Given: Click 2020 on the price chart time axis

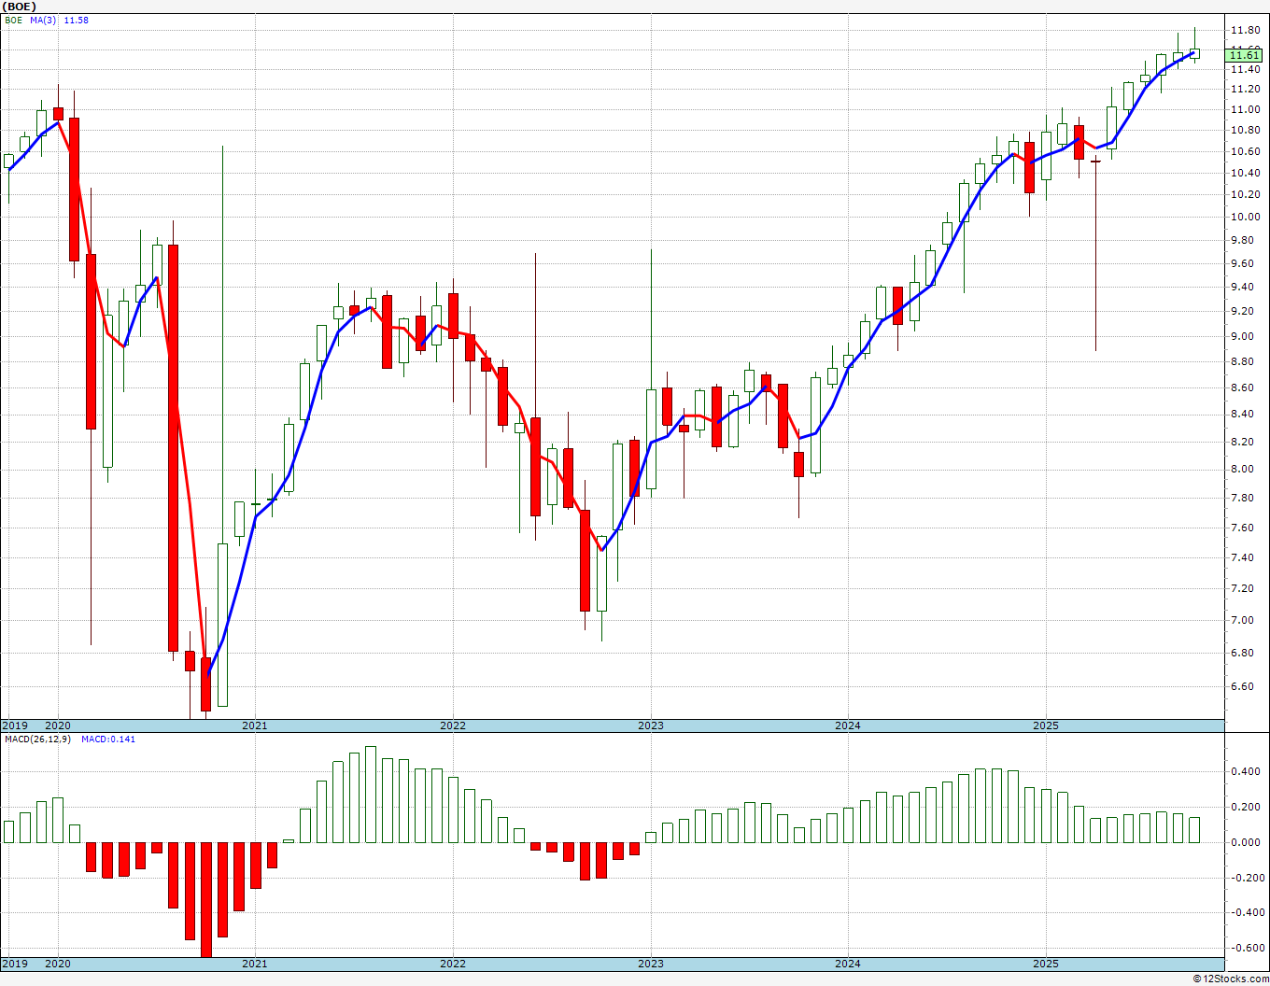Looking at the screenshot, I should [x=58, y=725].
